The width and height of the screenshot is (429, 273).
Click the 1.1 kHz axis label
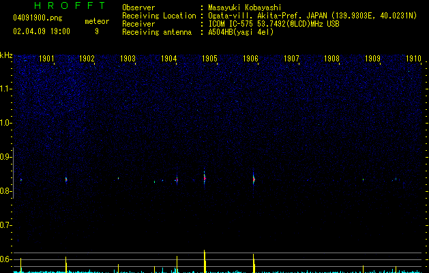coord(5,89)
